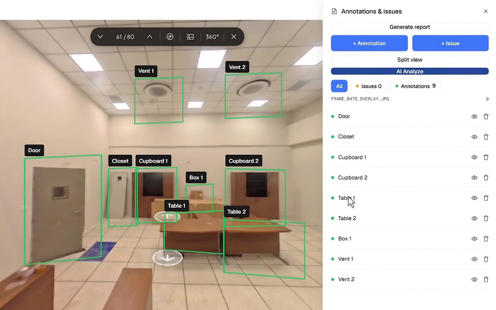
Task: Create a new issue with + Issue
Action: point(450,43)
